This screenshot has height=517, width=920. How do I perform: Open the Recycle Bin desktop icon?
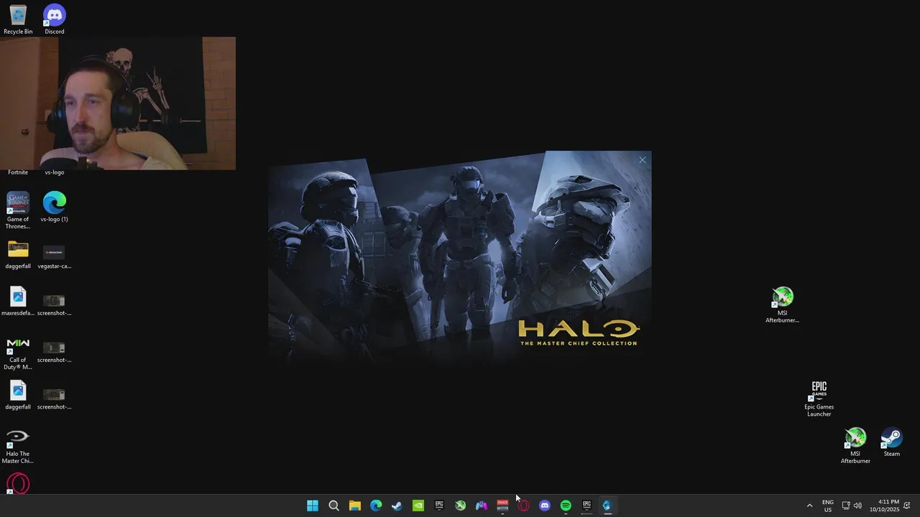point(18,20)
